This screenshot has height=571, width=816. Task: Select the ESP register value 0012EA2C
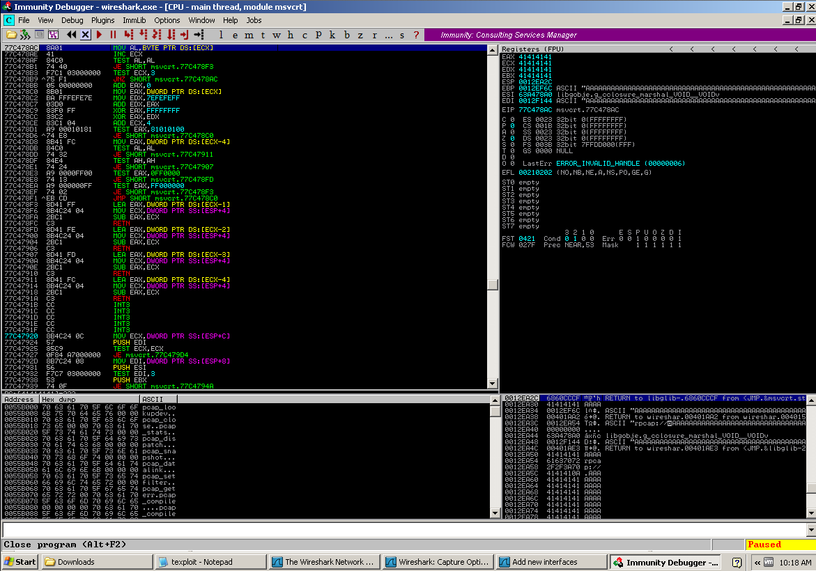coord(535,81)
